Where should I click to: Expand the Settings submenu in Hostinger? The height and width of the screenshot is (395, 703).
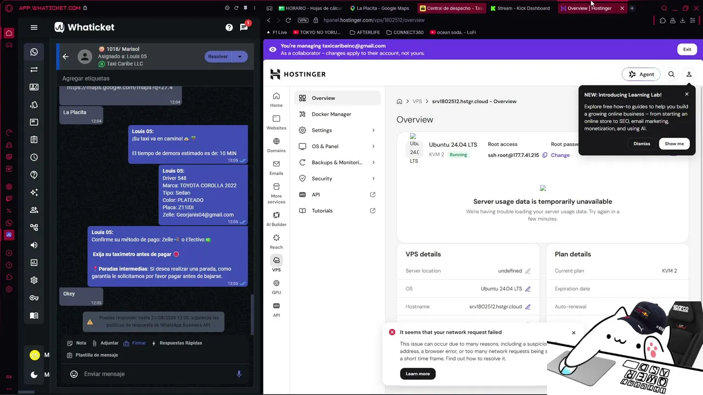tap(373, 131)
